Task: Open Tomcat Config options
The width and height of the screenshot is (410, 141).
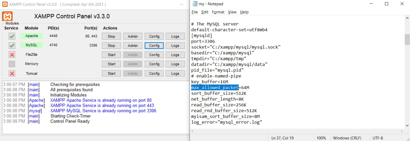Action: [x=154, y=74]
